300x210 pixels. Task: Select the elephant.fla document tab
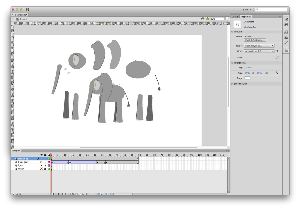[21, 15]
